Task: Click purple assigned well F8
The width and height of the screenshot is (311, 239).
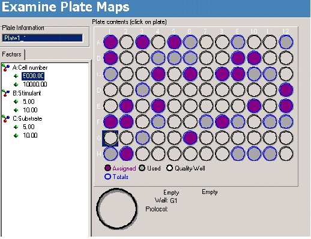Action: tap(222, 122)
